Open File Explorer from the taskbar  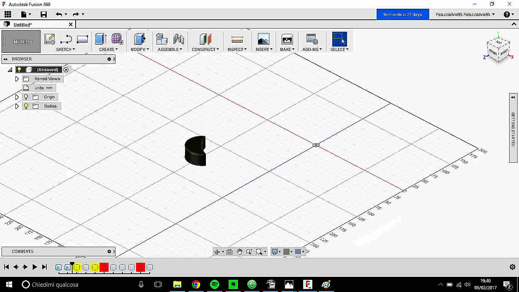[x=177, y=284]
